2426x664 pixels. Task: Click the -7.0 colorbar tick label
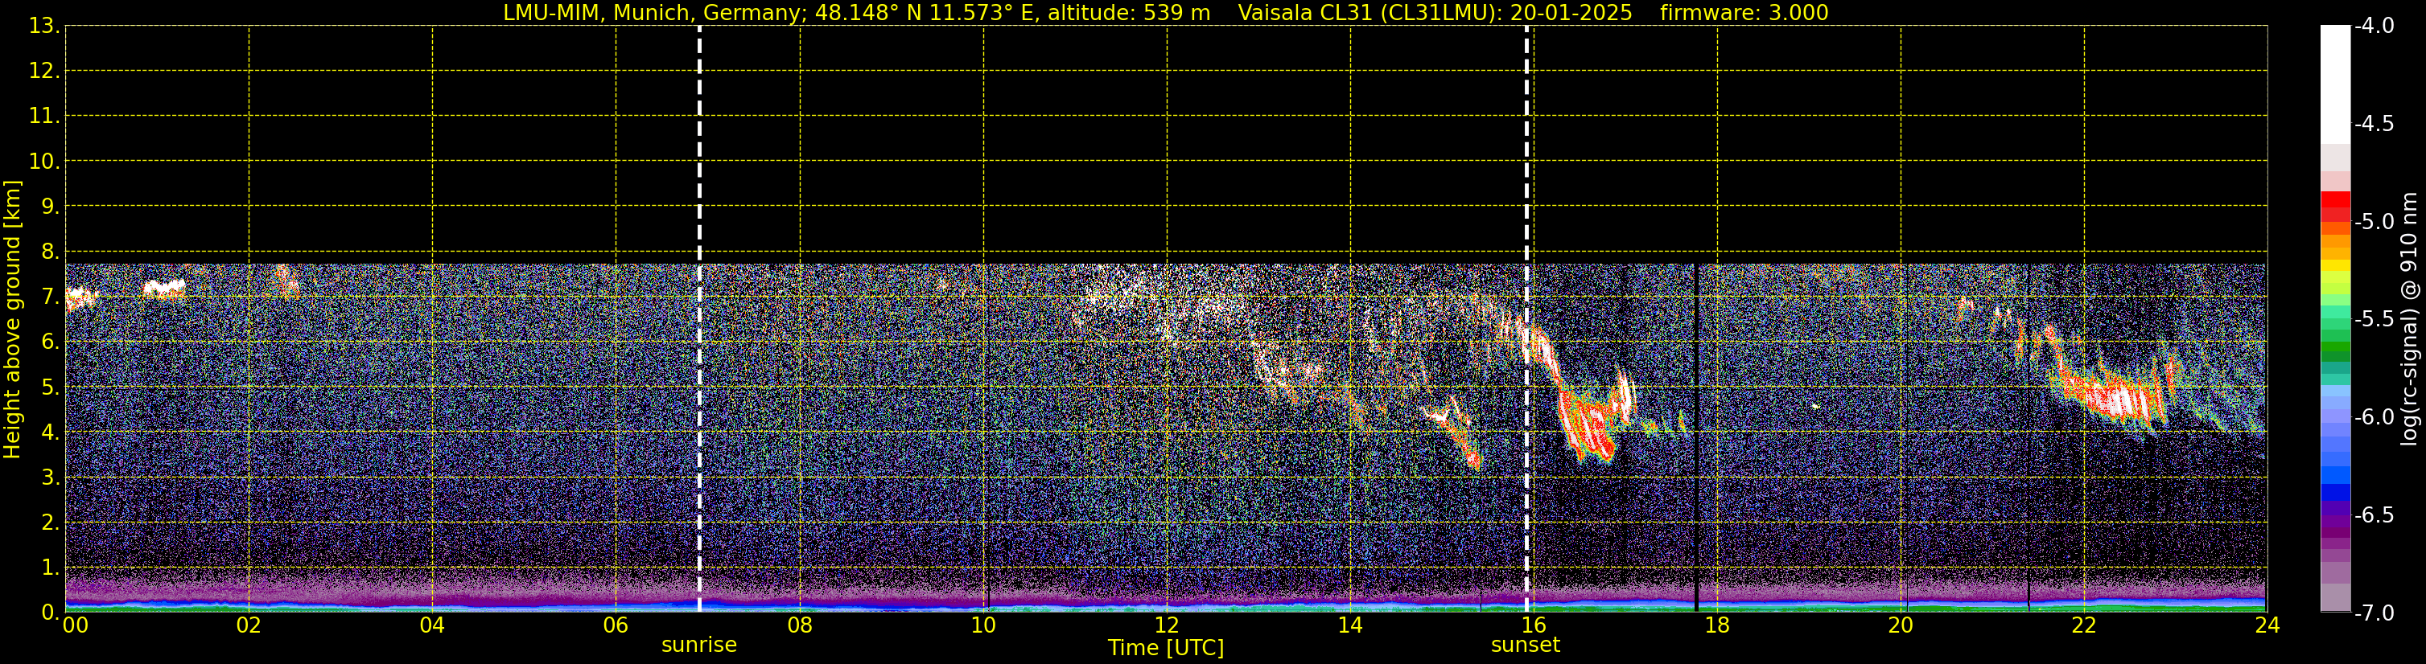pos(2373,613)
